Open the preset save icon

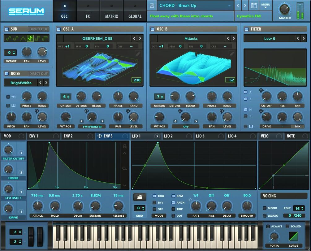point(152,5)
